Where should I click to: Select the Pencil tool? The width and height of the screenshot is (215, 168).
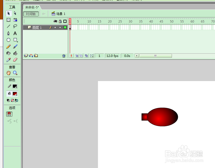pyautogui.click(x=9, y=46)
